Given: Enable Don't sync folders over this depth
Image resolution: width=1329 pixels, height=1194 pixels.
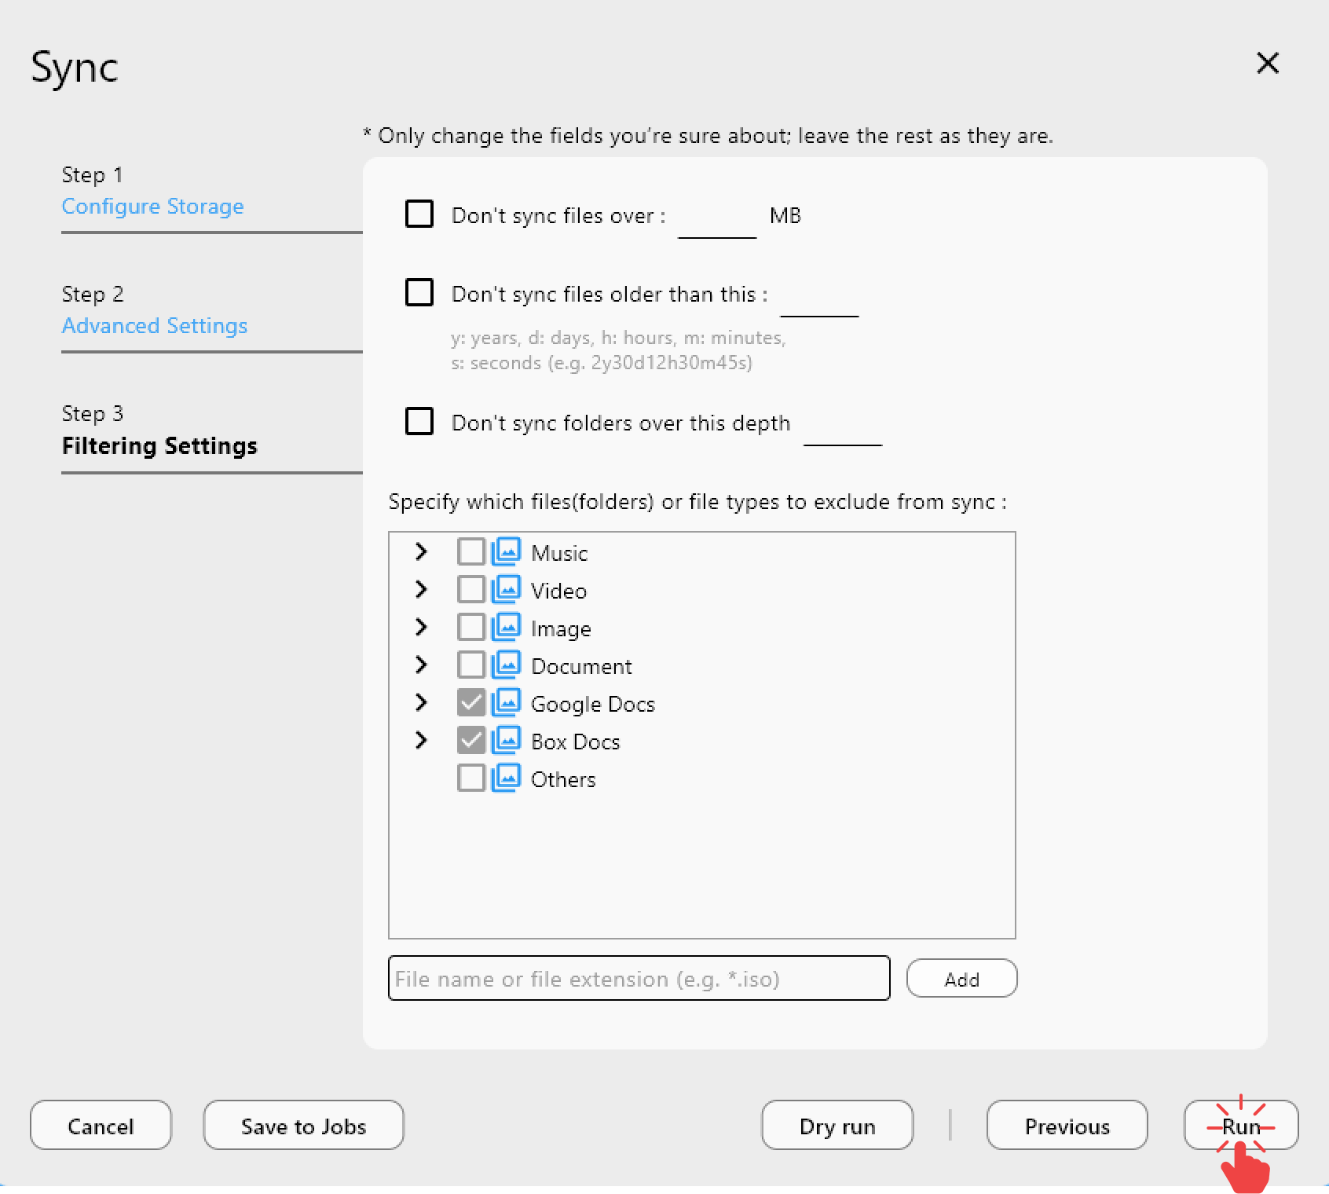Looking at the screenshot, I should (419, 421).
